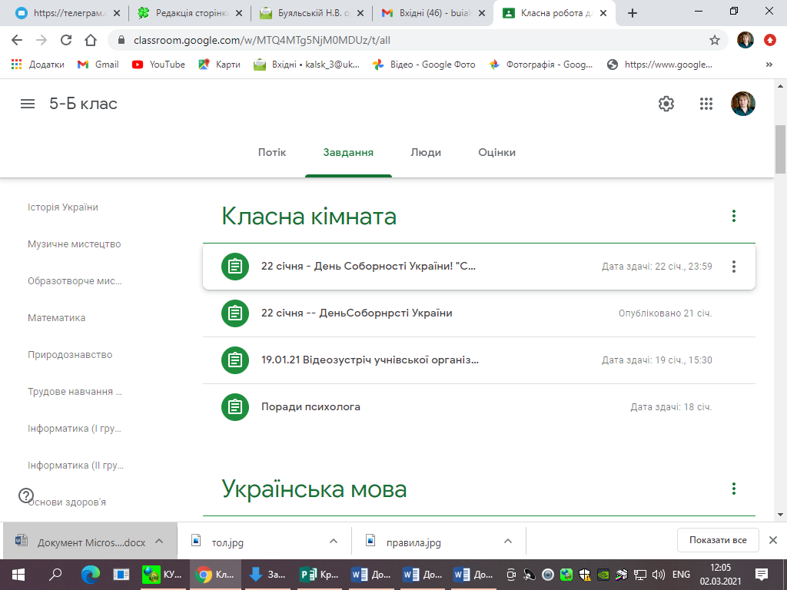The height and width of the screenshot is (590, 787).
Task: Open 19.01.21 Відеозустріч assignment
Action: (x=370, y=360)
